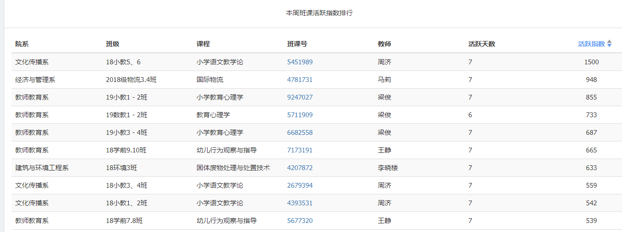The width and height of the screenshot is (622, 232).
Task: Click the 活跃天数 column header
Action: click(x=482, y=44)
